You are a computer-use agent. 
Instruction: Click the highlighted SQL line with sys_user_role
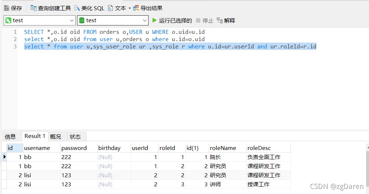(170, 47)
